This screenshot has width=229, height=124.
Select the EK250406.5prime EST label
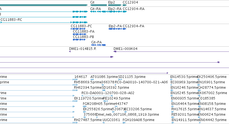coord(212,77)
